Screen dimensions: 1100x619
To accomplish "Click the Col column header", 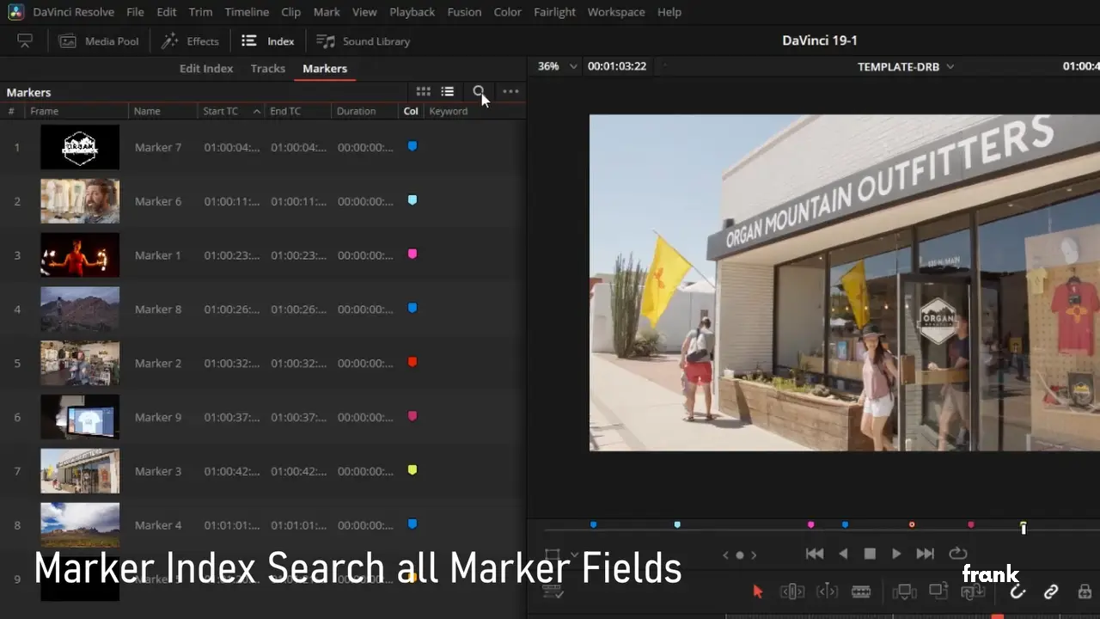I will (x=411, y=111).
